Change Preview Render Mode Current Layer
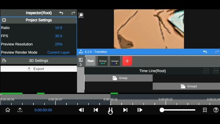The image size is (220, 124). click(x=58, y=52)
